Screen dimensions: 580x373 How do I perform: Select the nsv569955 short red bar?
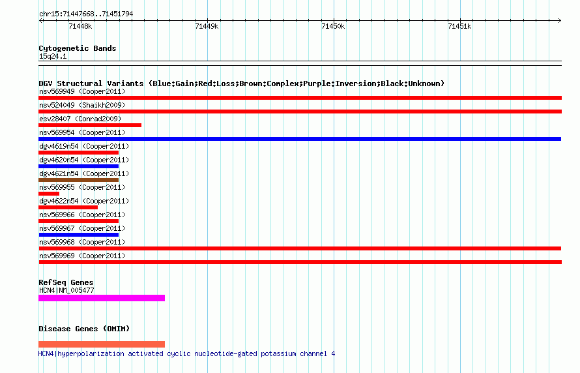tap(49, 194)
